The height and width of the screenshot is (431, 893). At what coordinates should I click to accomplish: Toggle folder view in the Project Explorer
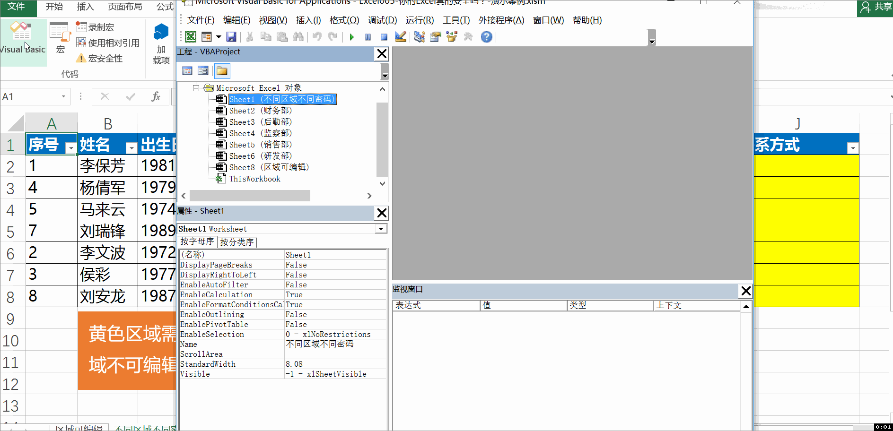[x=222, y=70]
